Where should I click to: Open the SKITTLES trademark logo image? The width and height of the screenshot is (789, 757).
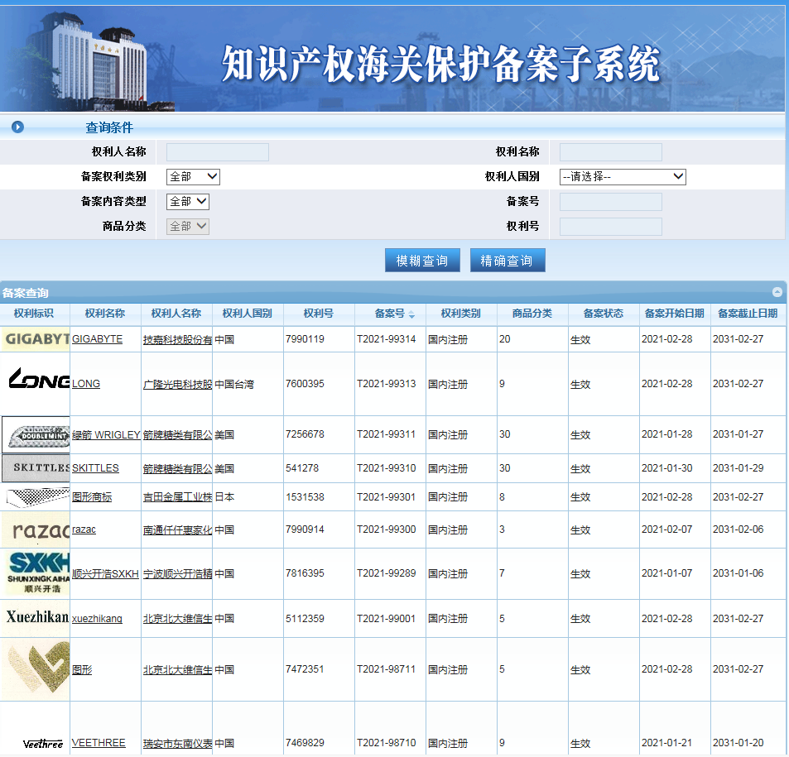[36, 468]
